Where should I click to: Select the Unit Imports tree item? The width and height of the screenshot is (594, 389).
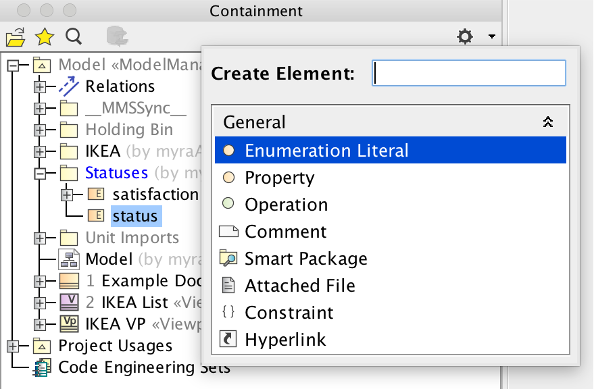pyautogui.click(x=132, y=238)
